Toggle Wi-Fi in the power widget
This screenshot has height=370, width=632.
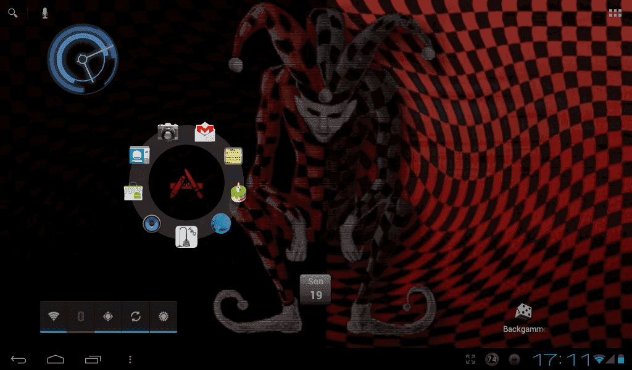click(53, 316)
